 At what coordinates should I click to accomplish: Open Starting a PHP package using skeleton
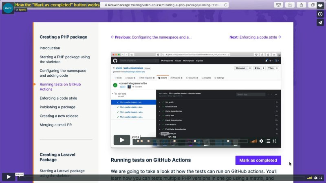pos(65,59)
